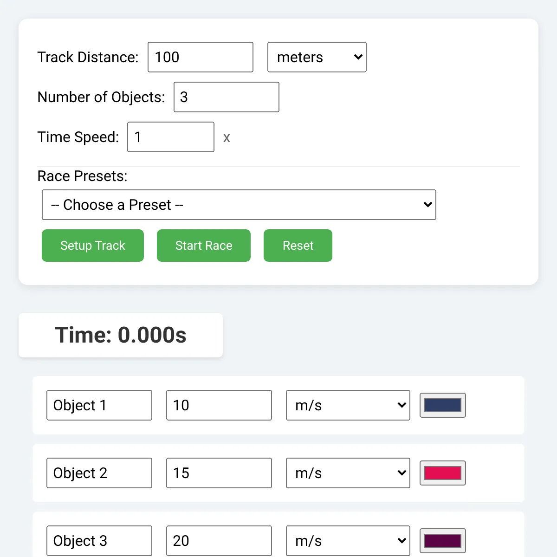Click the Time Speed label

78,137
